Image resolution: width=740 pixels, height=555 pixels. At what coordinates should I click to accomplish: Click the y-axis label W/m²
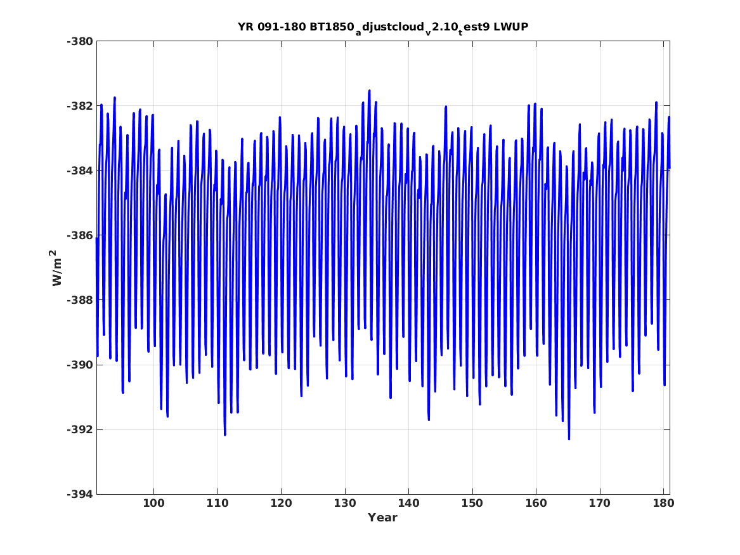56,268
